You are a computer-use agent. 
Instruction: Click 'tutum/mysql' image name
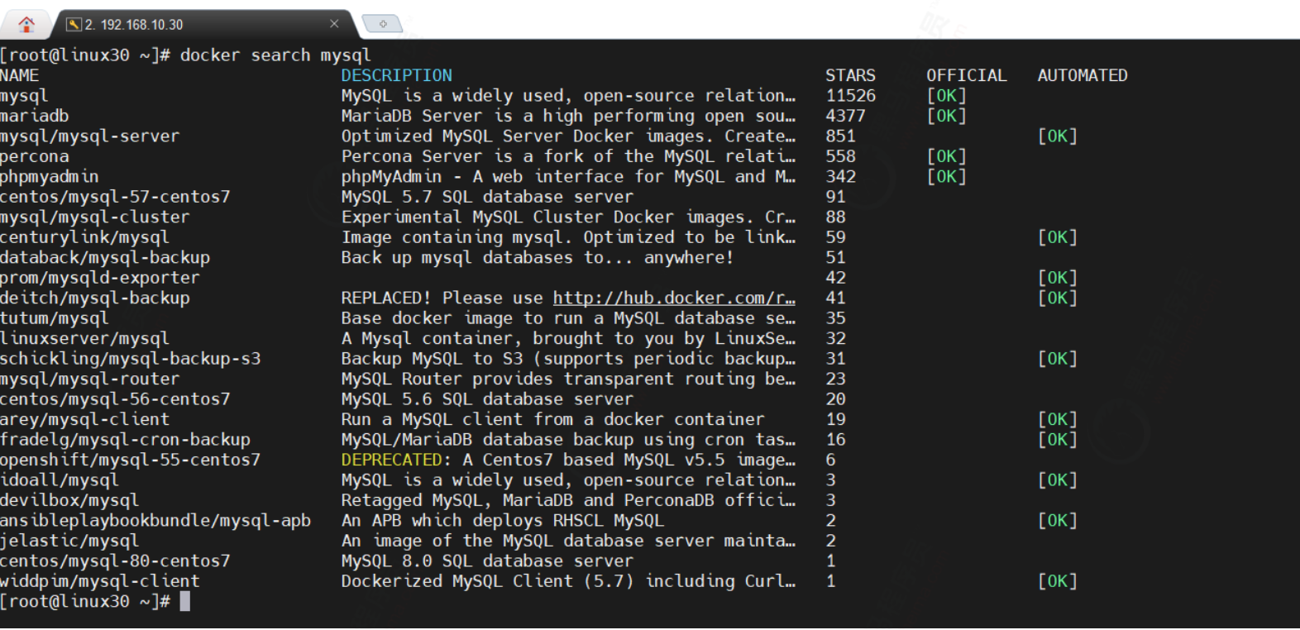55,318
